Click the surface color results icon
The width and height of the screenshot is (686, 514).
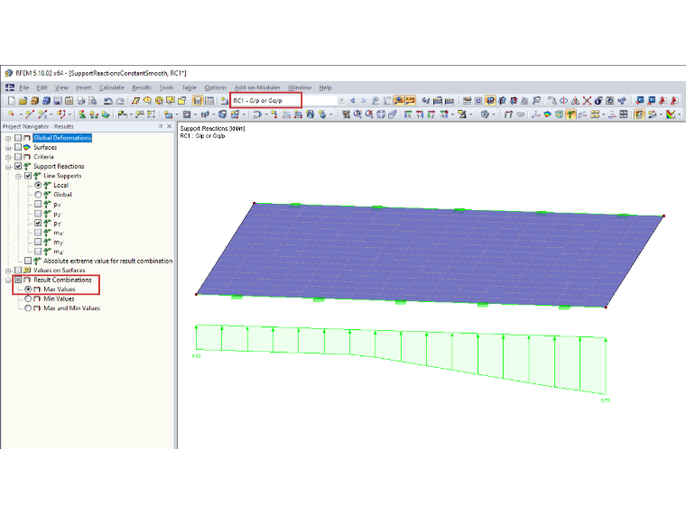pyautogui.click(x=547, y=115)
